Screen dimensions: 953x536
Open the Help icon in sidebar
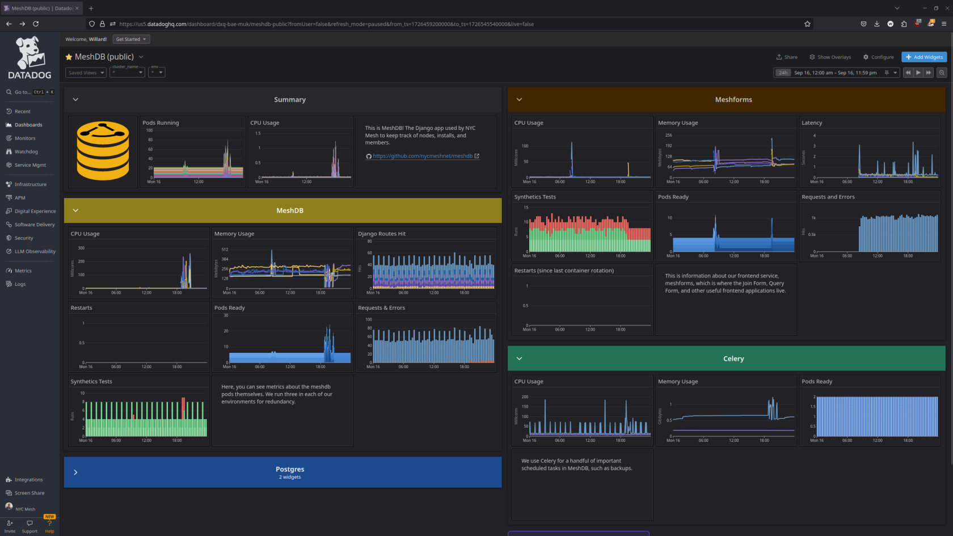(49, 524)
